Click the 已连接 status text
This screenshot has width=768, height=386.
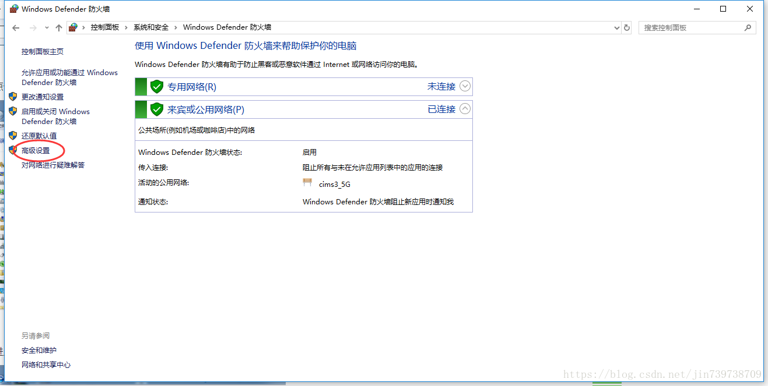(441, 109)
